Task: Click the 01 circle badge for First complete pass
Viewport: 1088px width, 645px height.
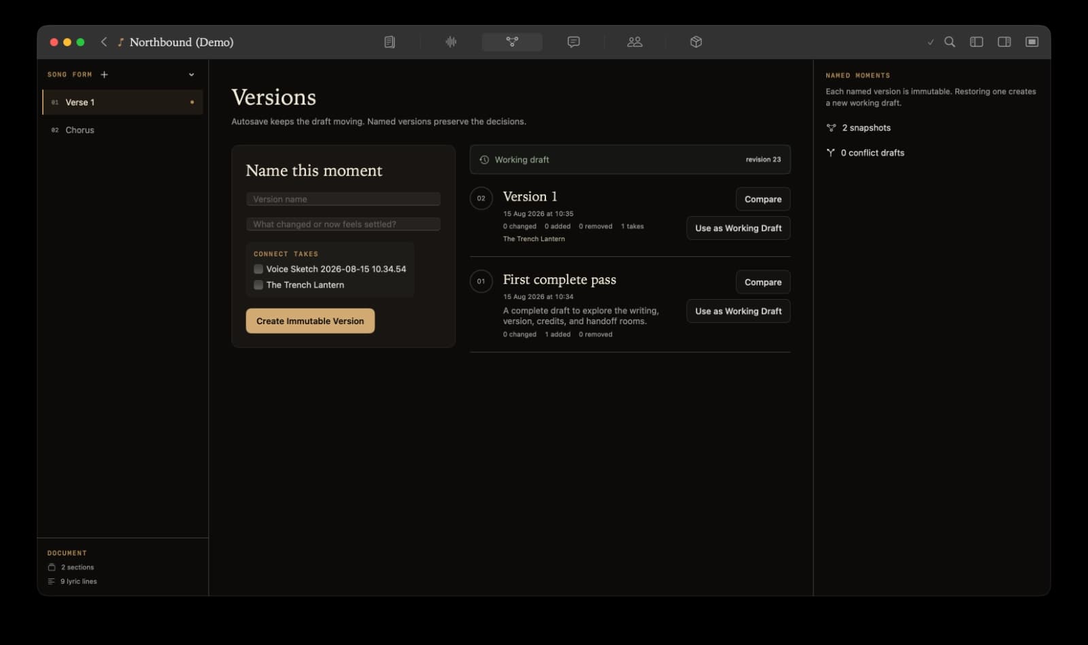Action: click(481, 281)
